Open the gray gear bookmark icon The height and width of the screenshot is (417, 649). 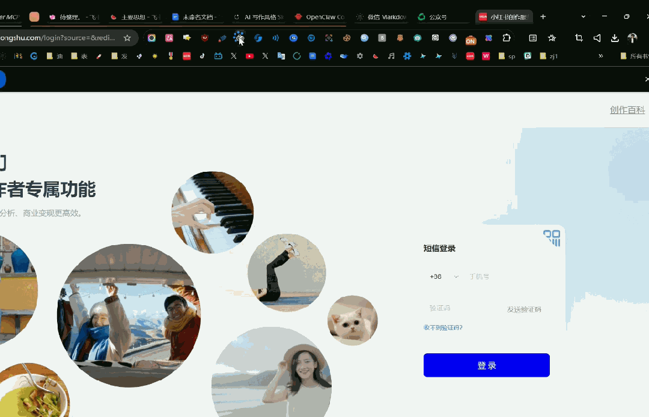point(360,56)
